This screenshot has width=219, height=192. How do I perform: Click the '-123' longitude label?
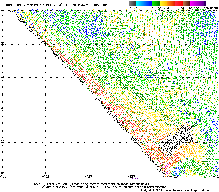click(x=174, y=176)
